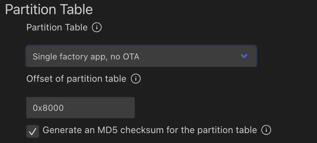This screenshot has height=143, width=317.
Task: Focus the offset input field showing 0x8000
Action: [80, 108]
